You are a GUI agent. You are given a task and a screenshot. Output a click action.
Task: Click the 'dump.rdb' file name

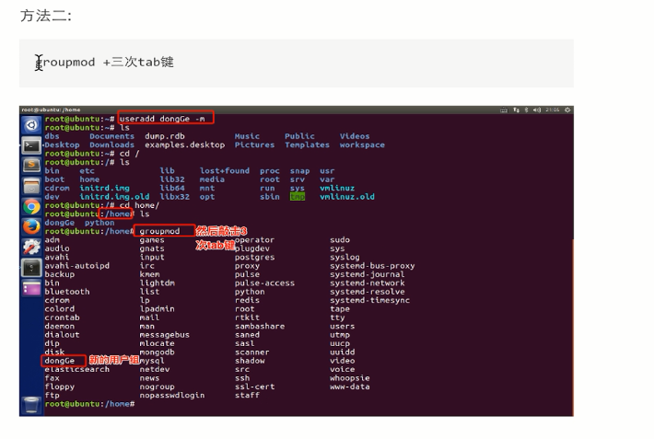164,136
